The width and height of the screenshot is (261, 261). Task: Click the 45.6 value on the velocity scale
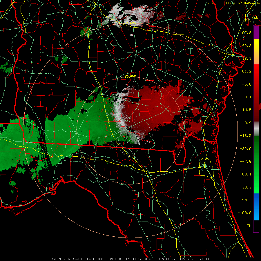(247, 84)
